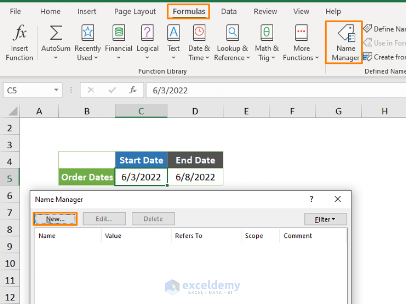406x304 pixels.
Task: Click the Name Manager help question mark
Action: tap(311, 199)
